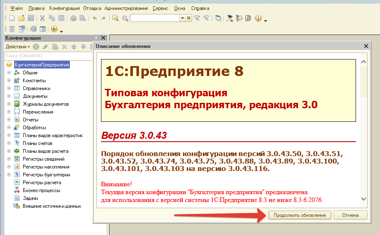Clear the search field with the X button
Image resolution: width=380 pixels, height=235 pixels.
click(x=189, y=18)
